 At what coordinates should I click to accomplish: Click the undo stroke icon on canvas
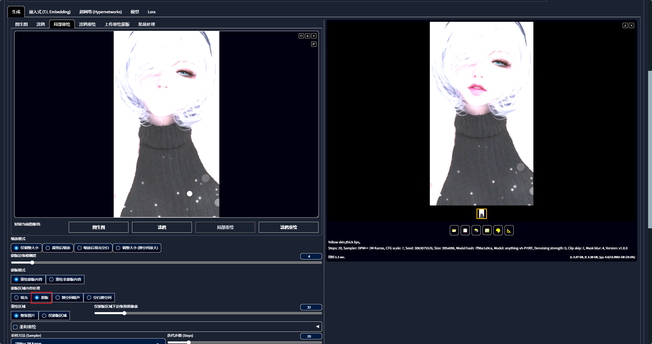pyautogui.click(x=301, y=36)
